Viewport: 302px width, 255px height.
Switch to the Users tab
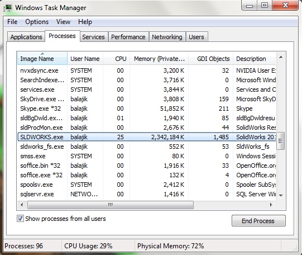click(196, 37)
